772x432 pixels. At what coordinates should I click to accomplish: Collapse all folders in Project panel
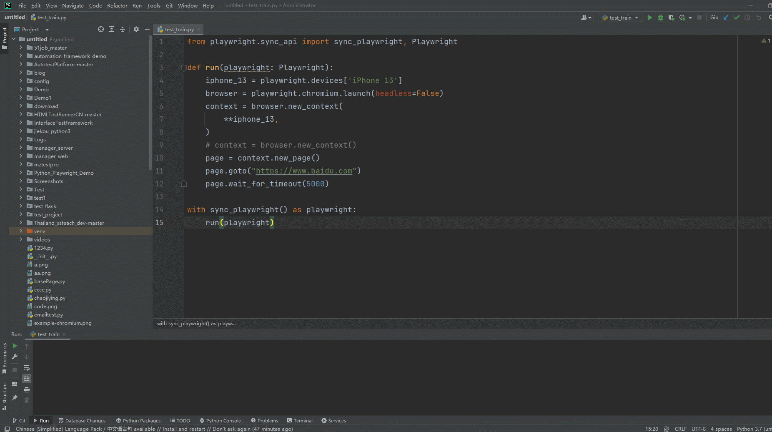click(123, 29)
